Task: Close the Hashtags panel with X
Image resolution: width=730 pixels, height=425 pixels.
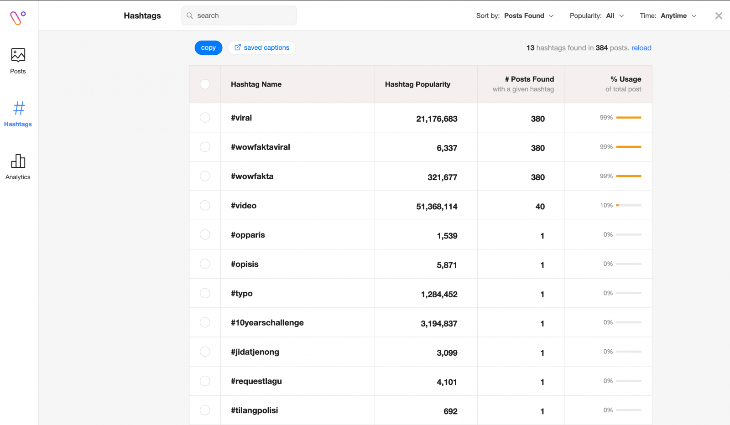Action: [x=719, y=16]
